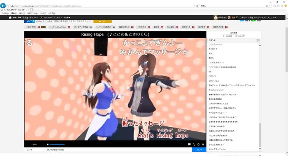Image resolution: width=288 pixels, height=156 pixels.
Task: Open the ブロマガ link in header
Action: point(43,18)
